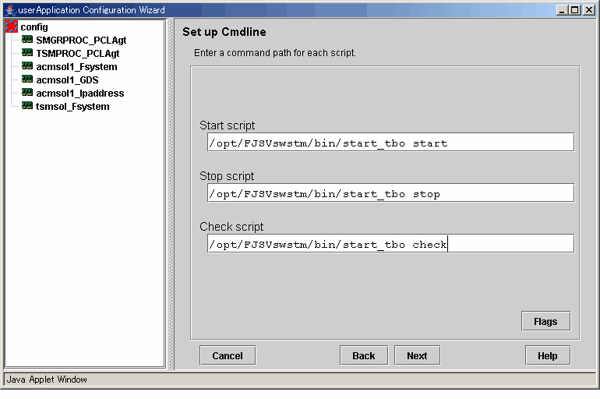This screenshot has height=399, width=600.
Task: Click the red config root icon
Action: [x=12, y=26]
